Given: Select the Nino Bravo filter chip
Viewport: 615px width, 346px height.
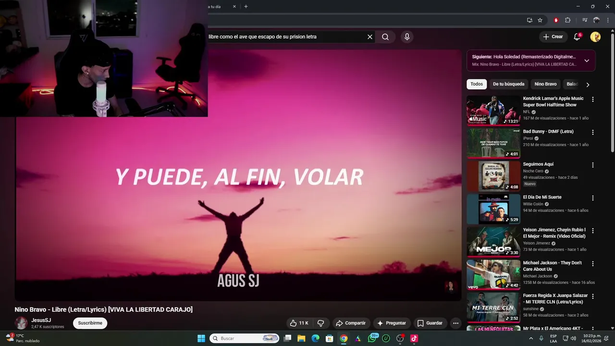Looking at the screenshot, I should pos(545,84).
